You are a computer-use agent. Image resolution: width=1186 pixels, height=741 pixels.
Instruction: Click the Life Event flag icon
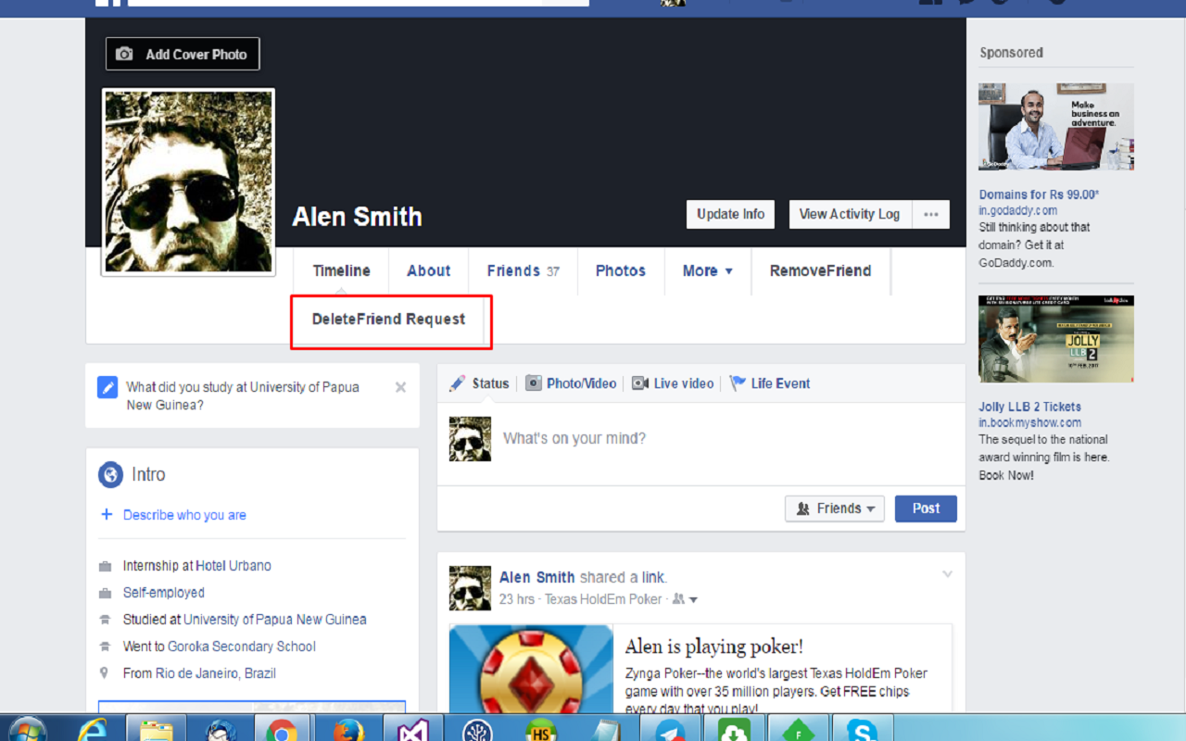click(738, 383)
